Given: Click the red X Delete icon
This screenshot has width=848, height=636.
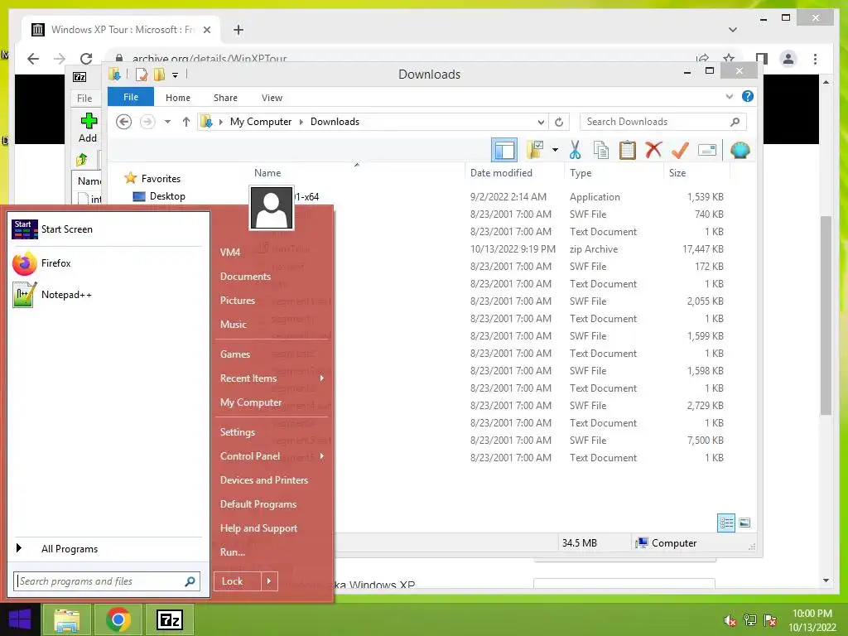Looking at the screenshot, I should pos(653,149).
